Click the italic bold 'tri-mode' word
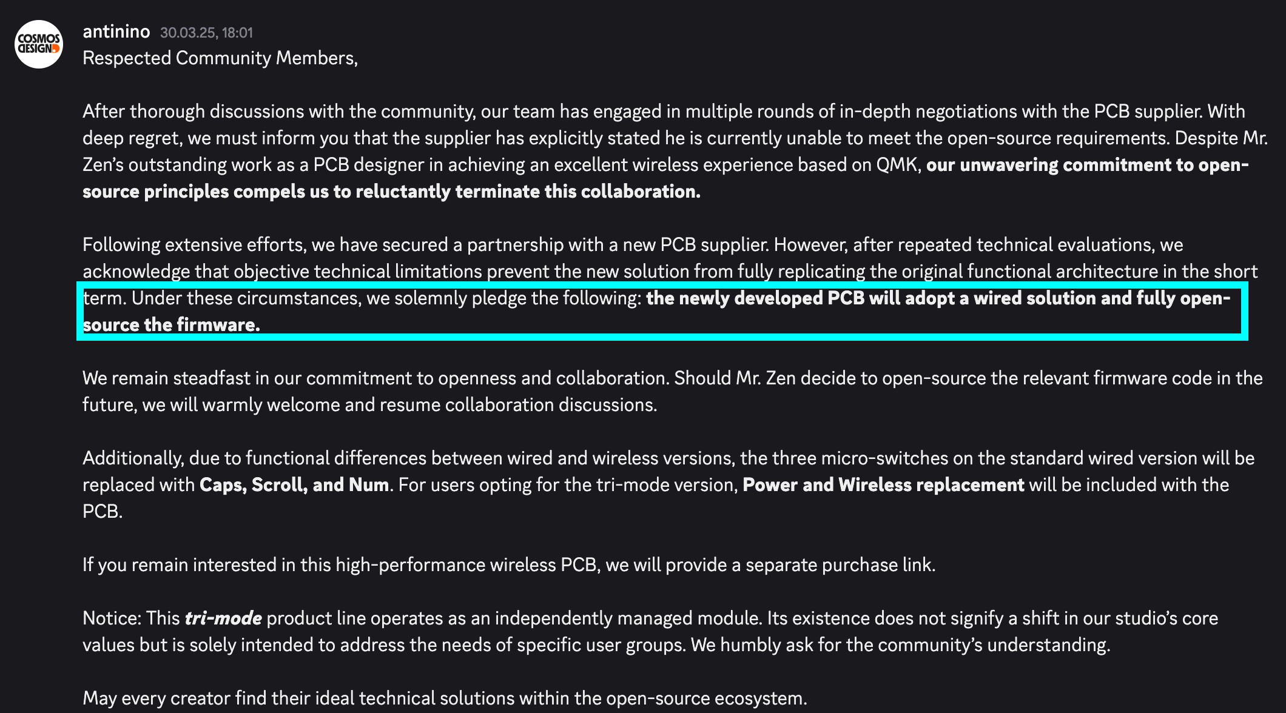This screenshot has width=1286, height=713. click(223, 618)
